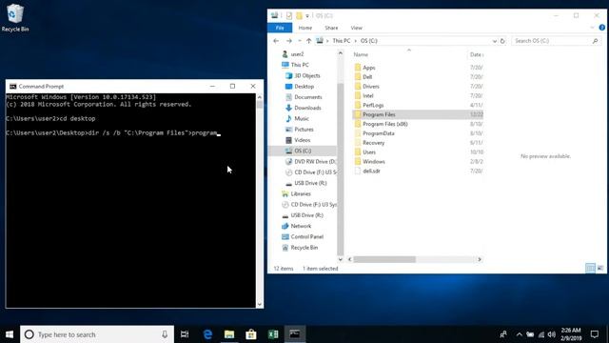Open Excel from the taskbar

click(273, 334)
